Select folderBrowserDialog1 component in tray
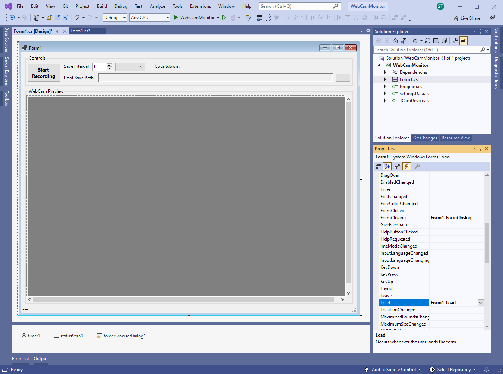Screen dimensions: 503x374 [121, 336]
